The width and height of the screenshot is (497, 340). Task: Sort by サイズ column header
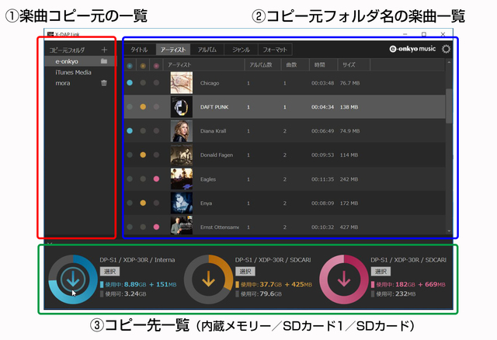click(x=354, y=64)
